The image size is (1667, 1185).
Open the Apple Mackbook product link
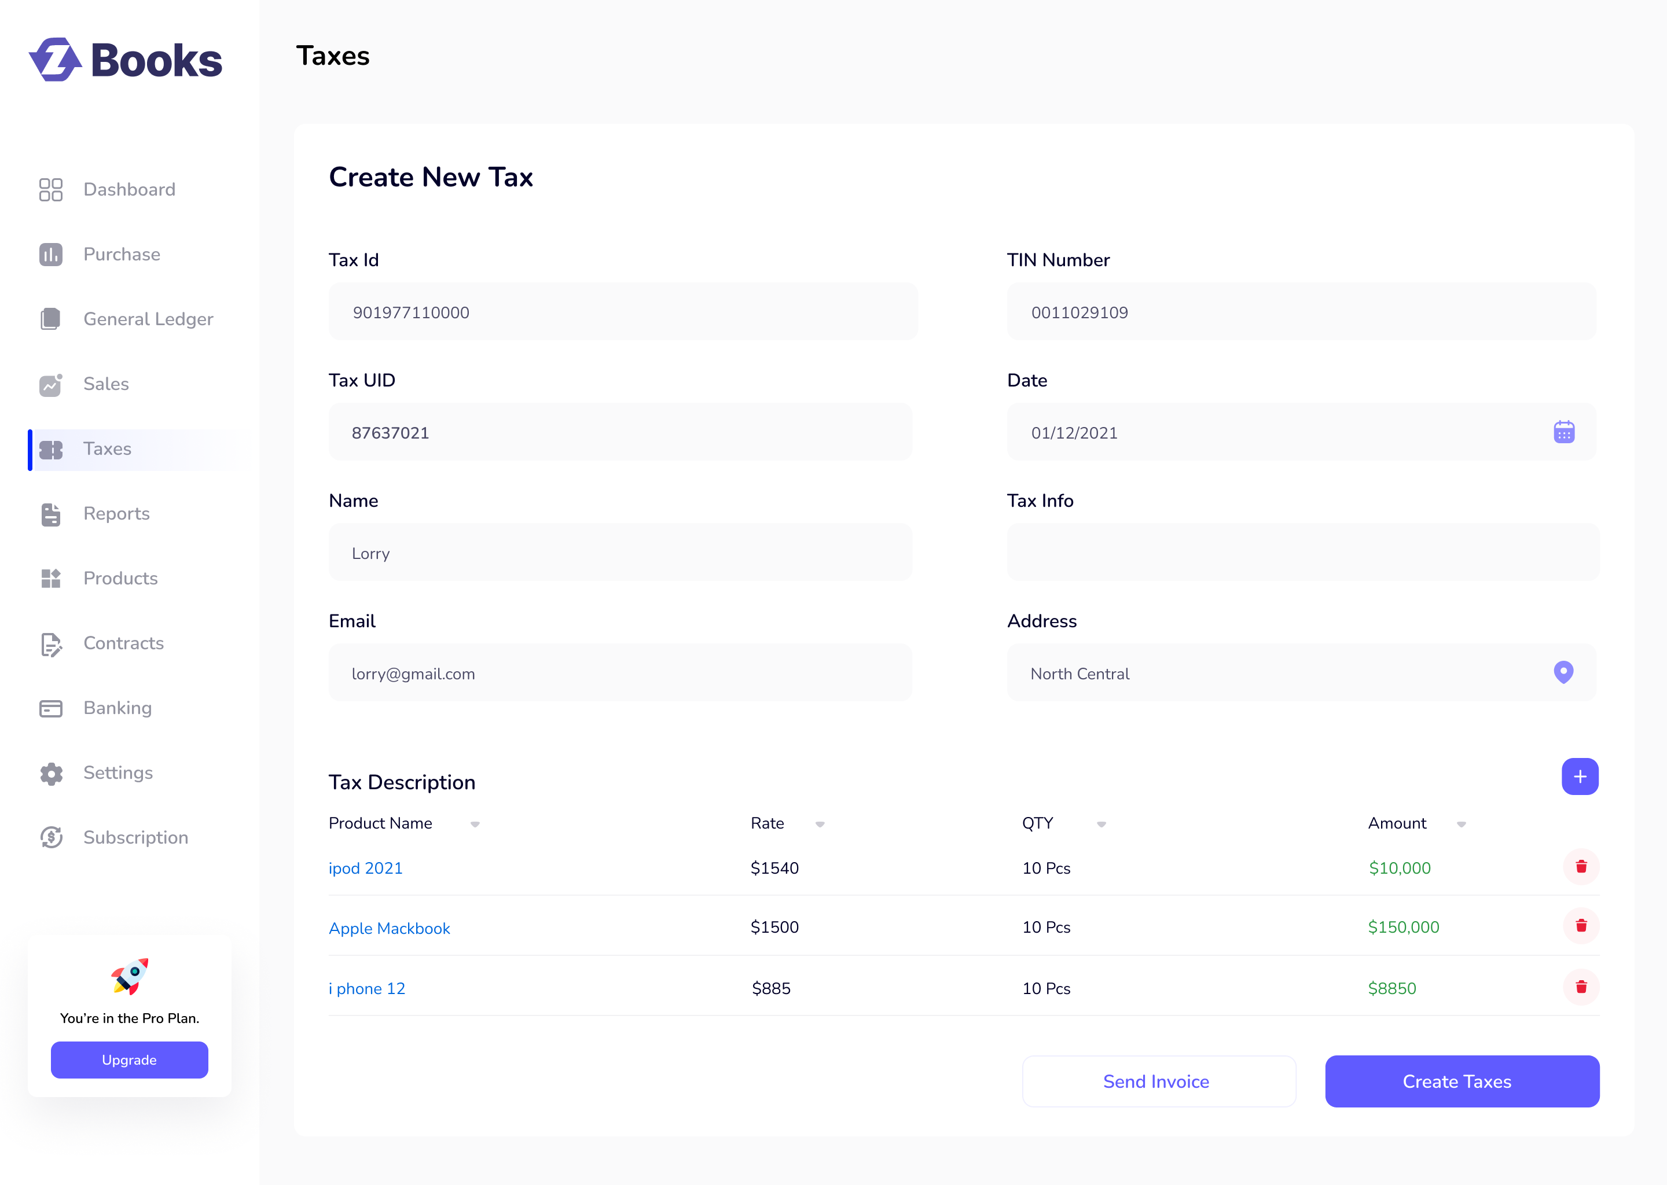click(389, 928)
